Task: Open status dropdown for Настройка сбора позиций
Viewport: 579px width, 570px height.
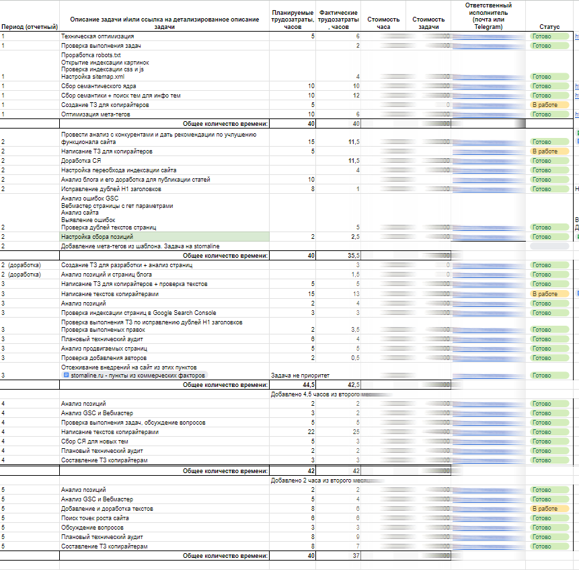Action: [549, 237]
